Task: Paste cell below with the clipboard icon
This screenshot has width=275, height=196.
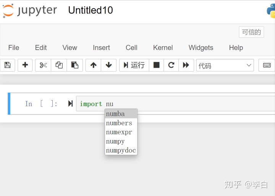Action: pos(75,65)
